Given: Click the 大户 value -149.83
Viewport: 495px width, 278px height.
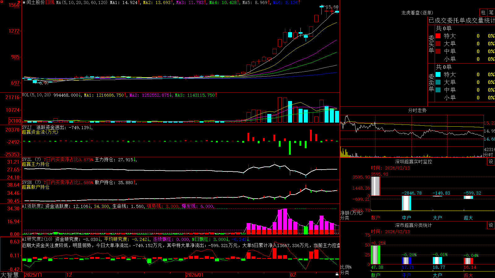Looking at the screenshot, I should [441, 193].
